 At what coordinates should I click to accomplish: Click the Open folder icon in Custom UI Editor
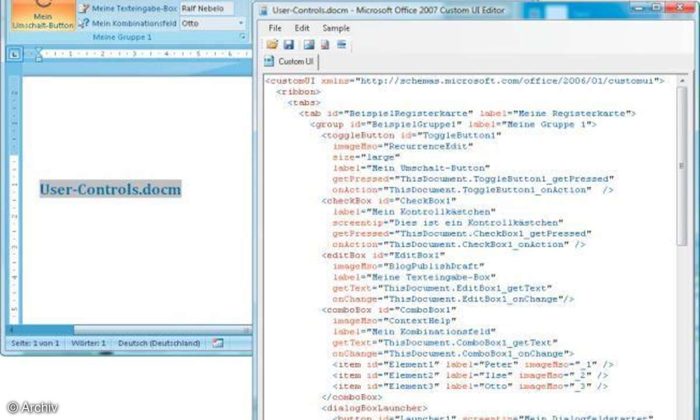[272, 44]
